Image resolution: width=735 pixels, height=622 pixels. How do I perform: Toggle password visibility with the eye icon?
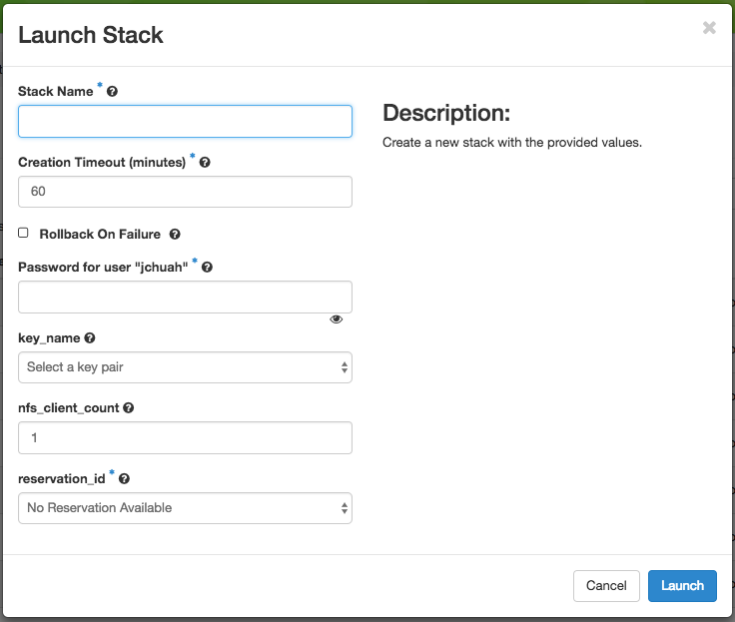click(x=337, y=319)
